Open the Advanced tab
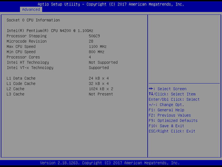 coord(31,9)
